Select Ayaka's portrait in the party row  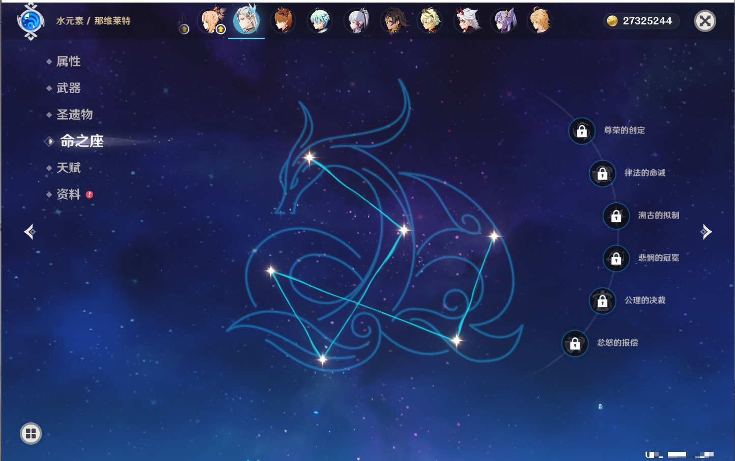pos(357,21)
